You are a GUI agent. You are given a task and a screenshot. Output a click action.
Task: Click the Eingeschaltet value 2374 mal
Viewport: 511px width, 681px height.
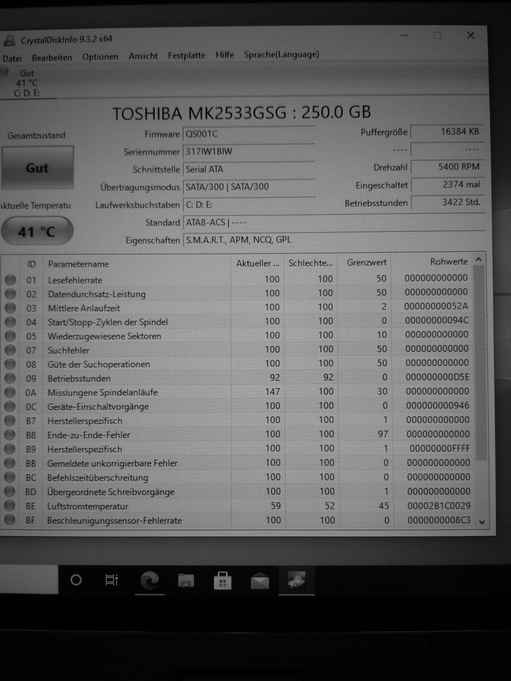(447, 185)
